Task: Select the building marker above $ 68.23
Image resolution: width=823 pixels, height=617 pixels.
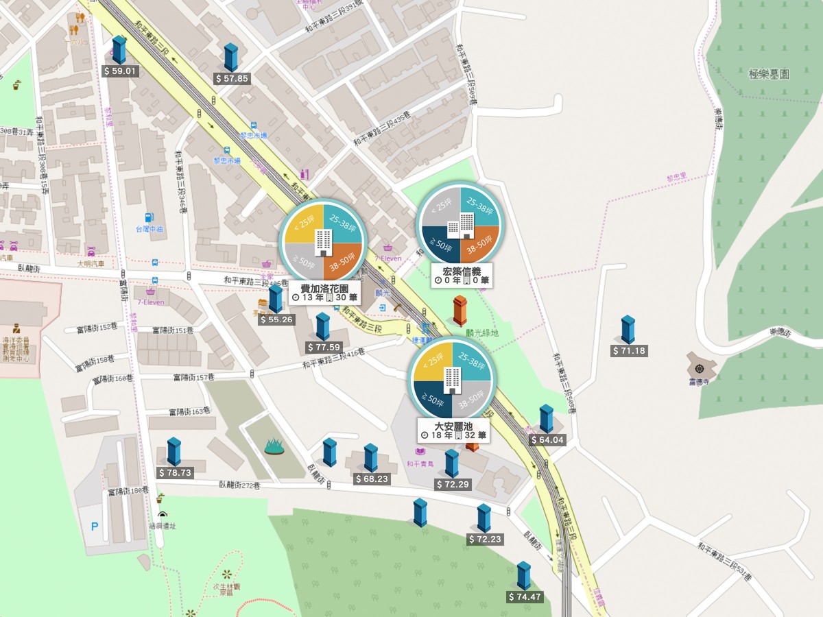Action: 370,458
